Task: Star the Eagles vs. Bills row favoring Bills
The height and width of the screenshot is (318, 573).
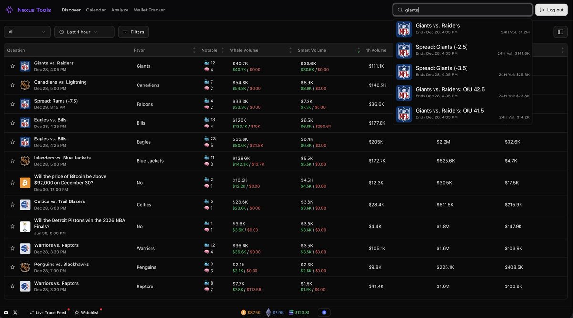Action: (12, 123)
